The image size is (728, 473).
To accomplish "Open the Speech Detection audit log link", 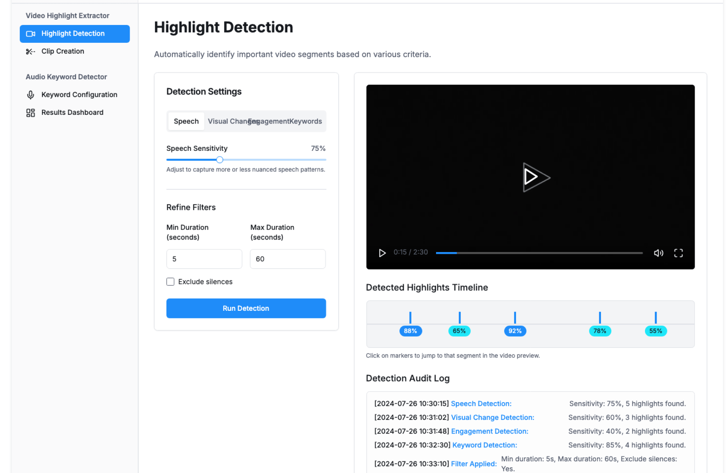I will (481, 404).
